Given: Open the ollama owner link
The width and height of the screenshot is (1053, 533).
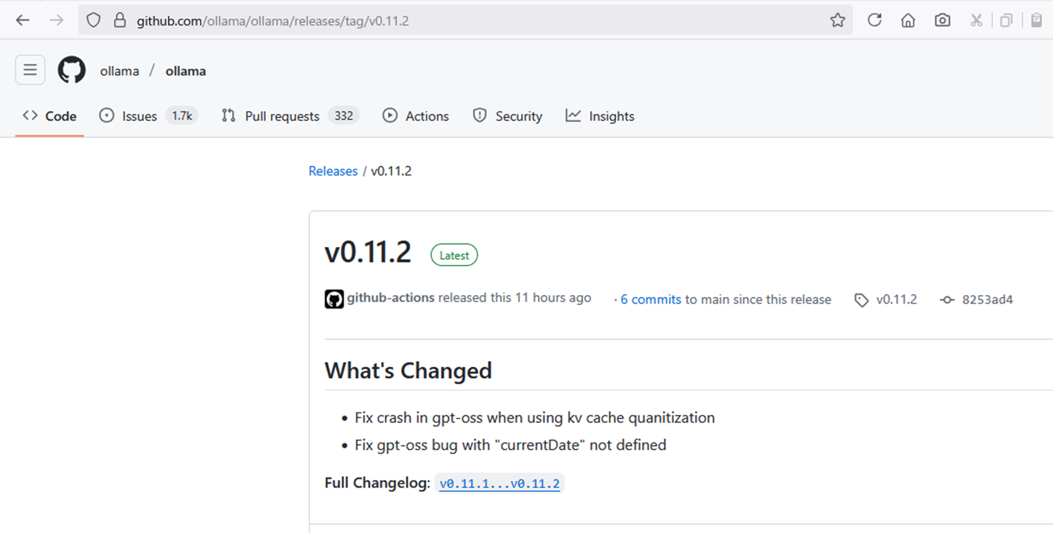Looking at the screenshot, I should [120, 71].
